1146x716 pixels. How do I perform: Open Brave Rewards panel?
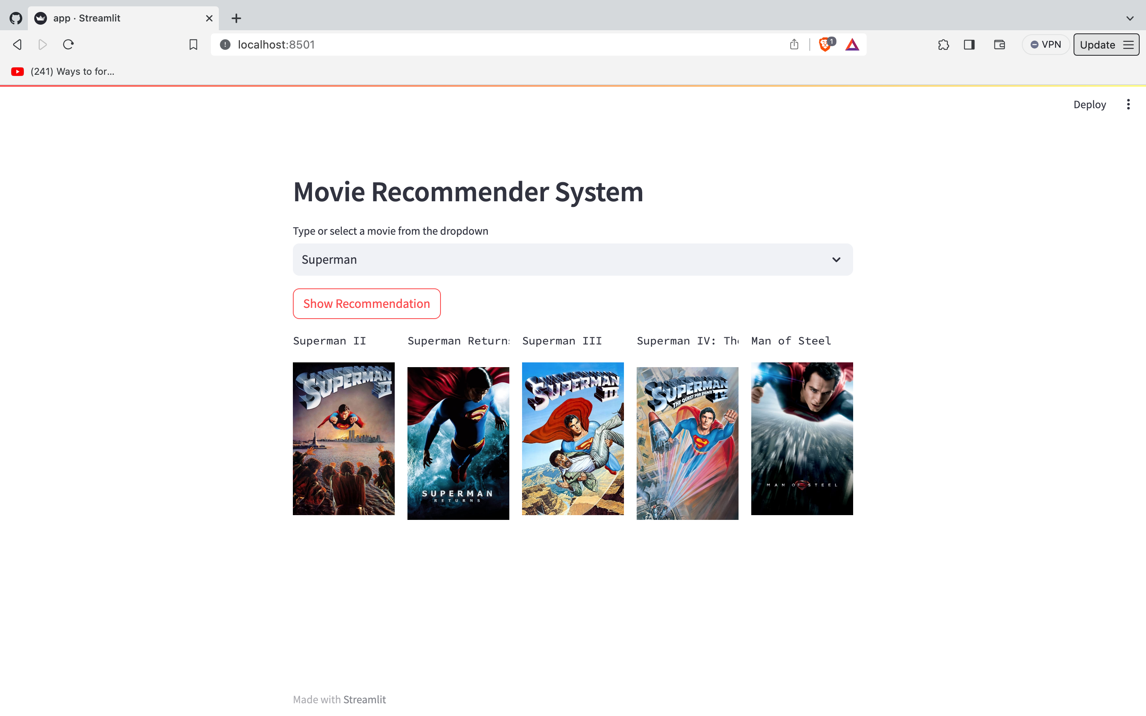tap(852, 44)
